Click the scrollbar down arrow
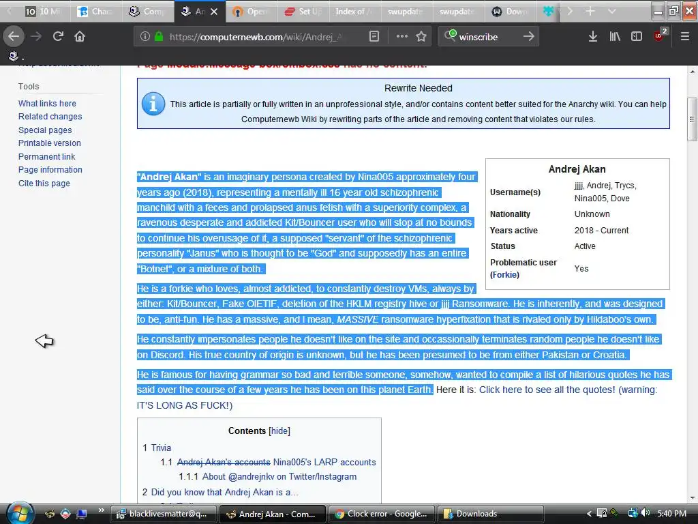698x524 pixels. (691, 497)
